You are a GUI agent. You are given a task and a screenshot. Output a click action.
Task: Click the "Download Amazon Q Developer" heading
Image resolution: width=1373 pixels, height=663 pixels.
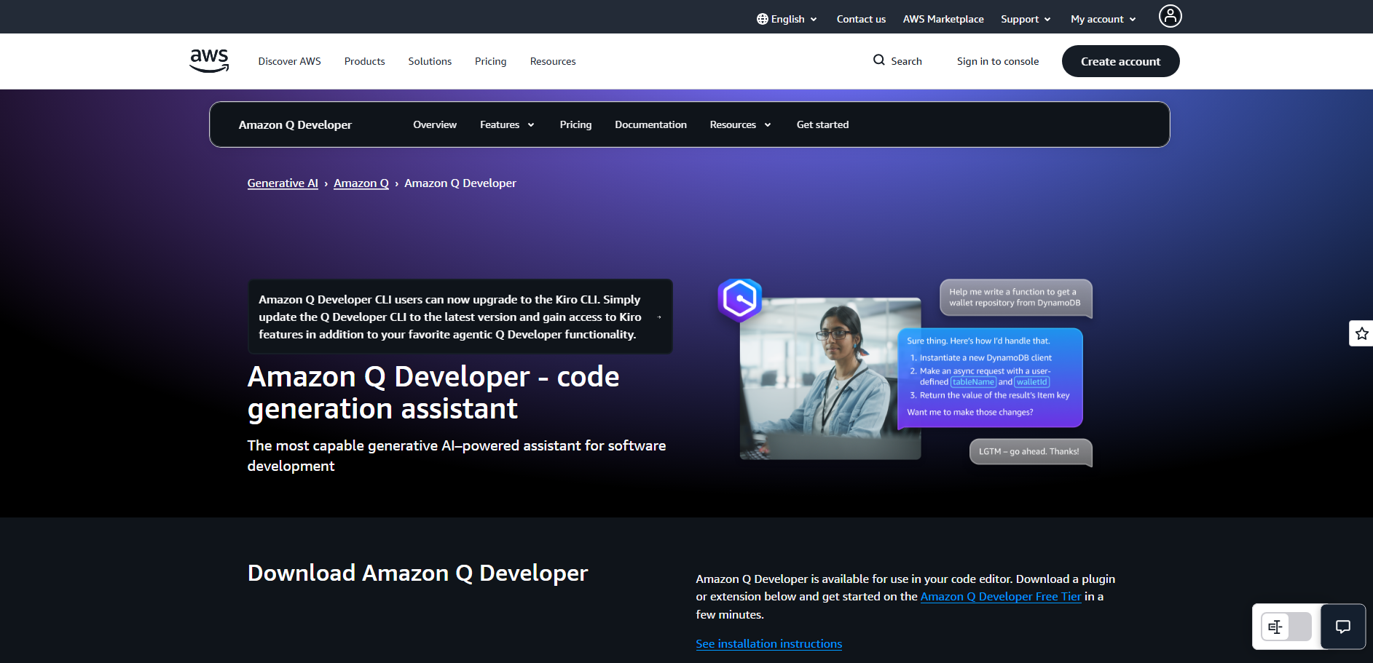(417, 573)
